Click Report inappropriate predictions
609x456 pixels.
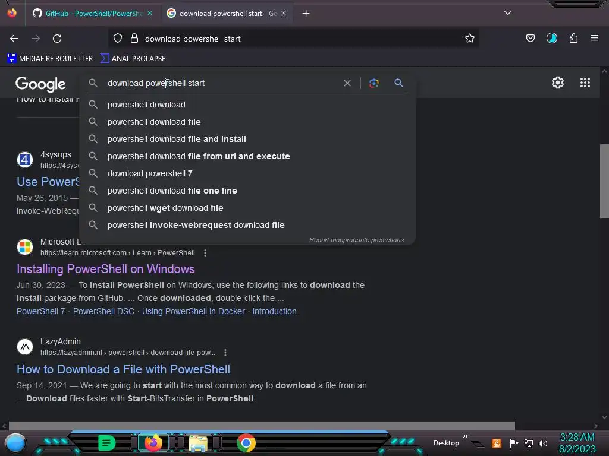click(x=357, y=240)
